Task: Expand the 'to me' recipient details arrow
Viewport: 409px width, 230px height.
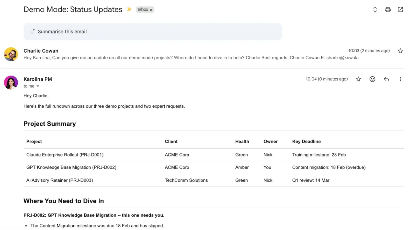Action: pos(38,86)
